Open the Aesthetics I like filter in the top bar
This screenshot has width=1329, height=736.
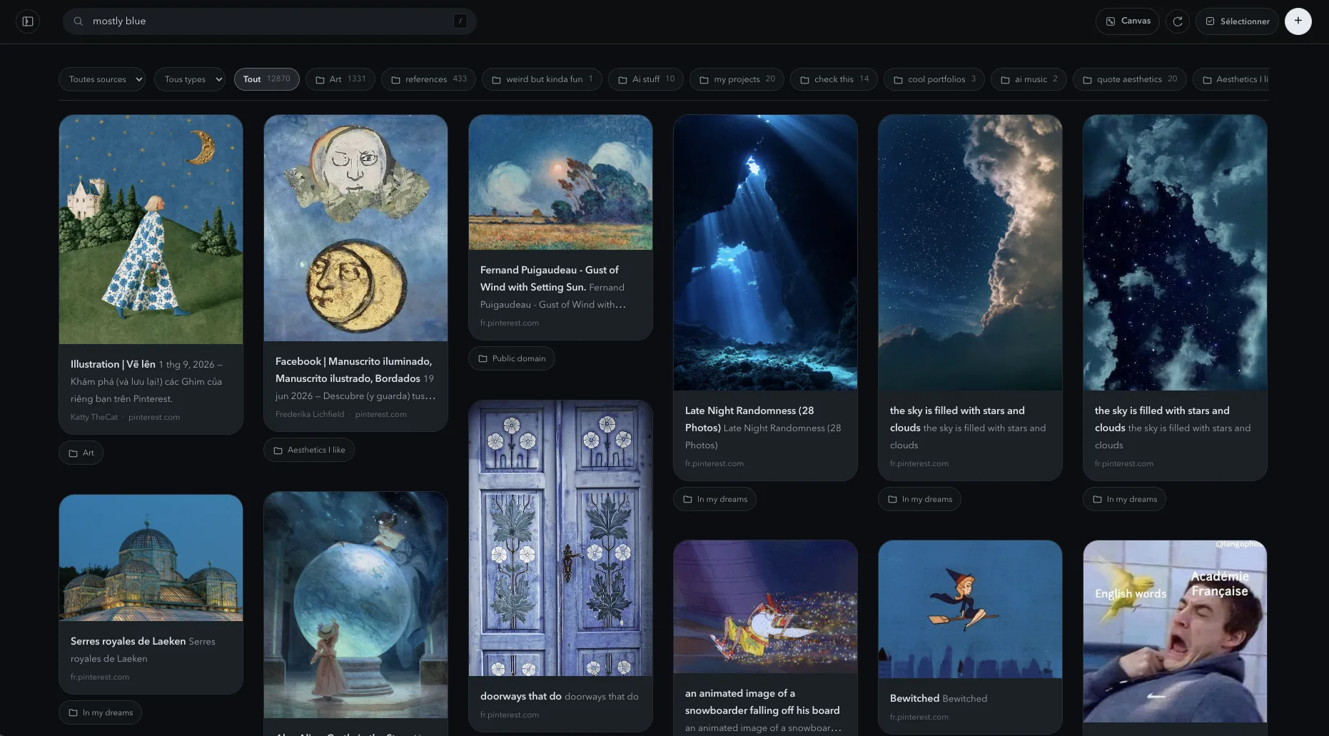pos(1231,79)
